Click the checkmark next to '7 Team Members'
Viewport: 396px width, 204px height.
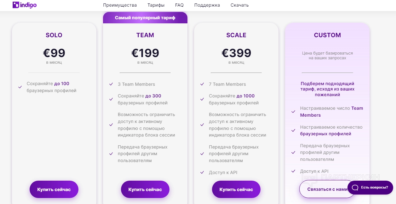coord(202,84)
